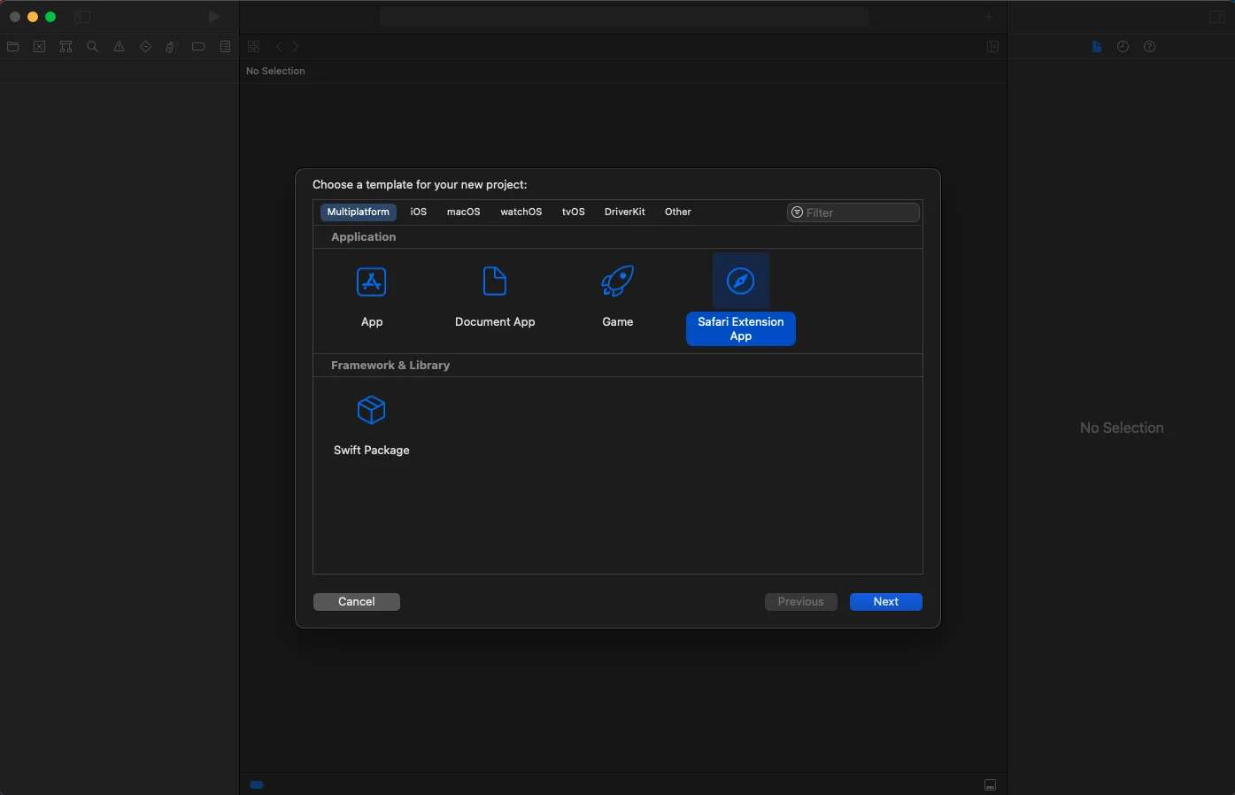Toggle the navigator sidebar in the toolbar

(82, 17)
